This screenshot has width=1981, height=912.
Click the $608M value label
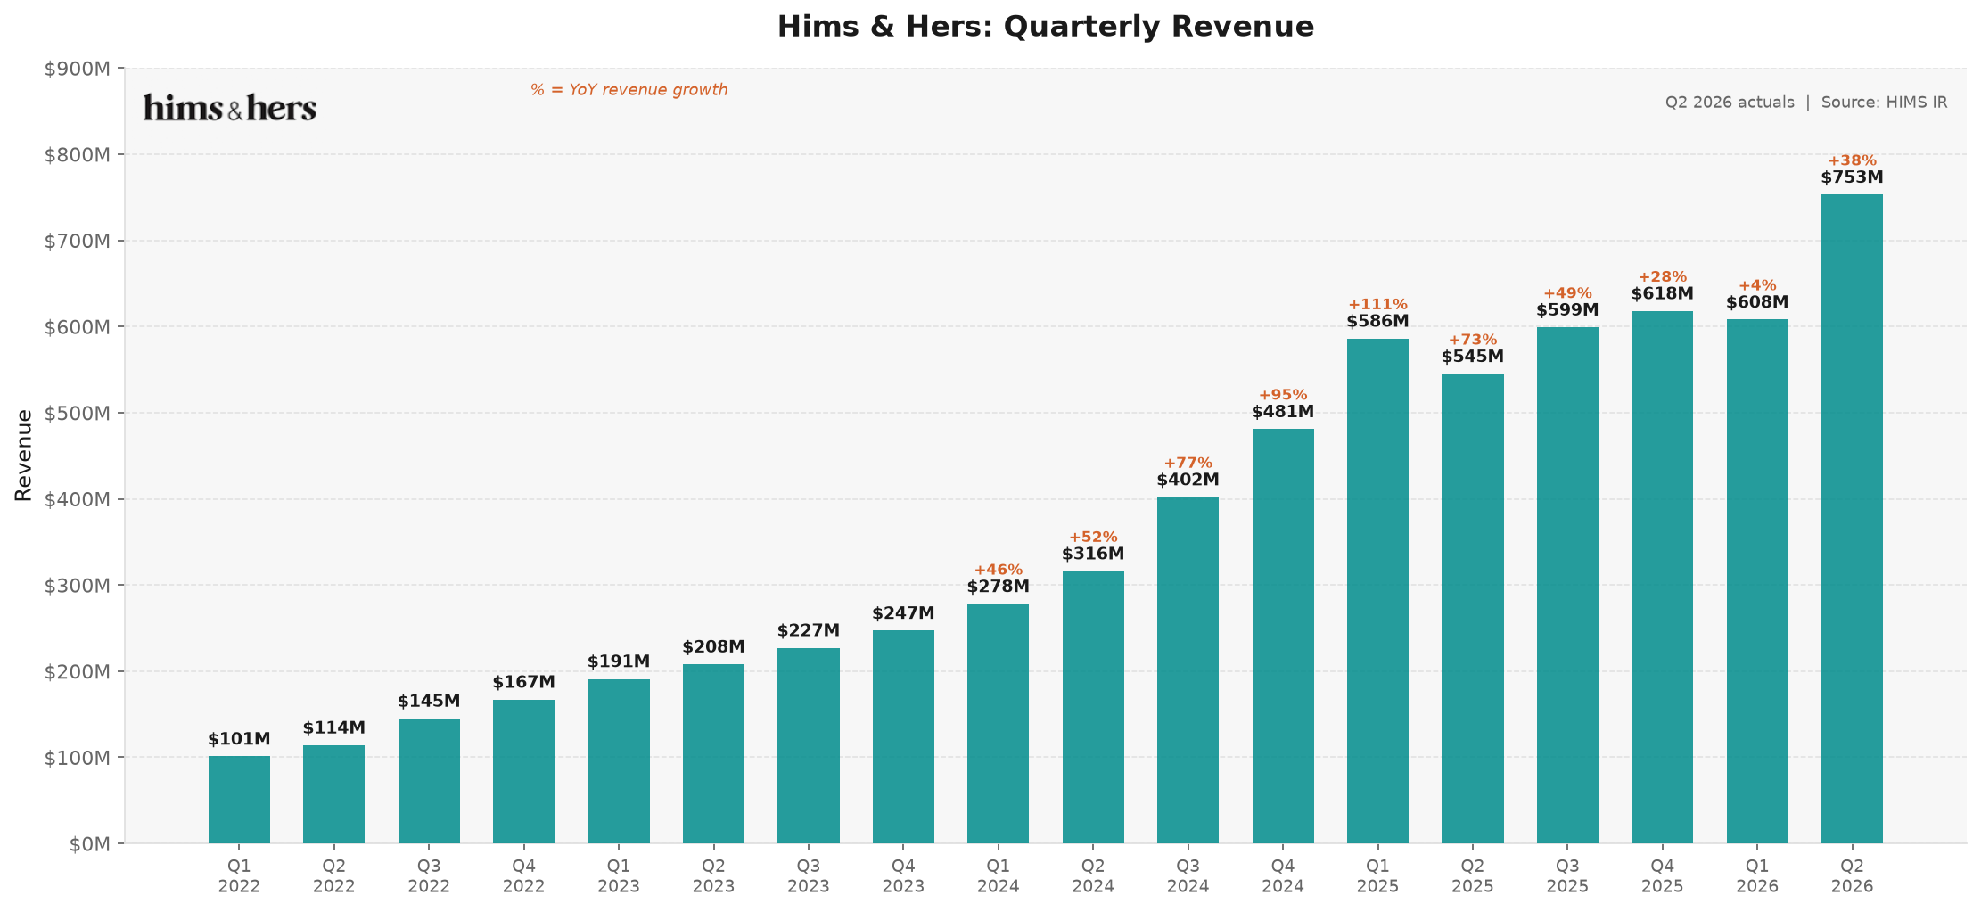1757,302
